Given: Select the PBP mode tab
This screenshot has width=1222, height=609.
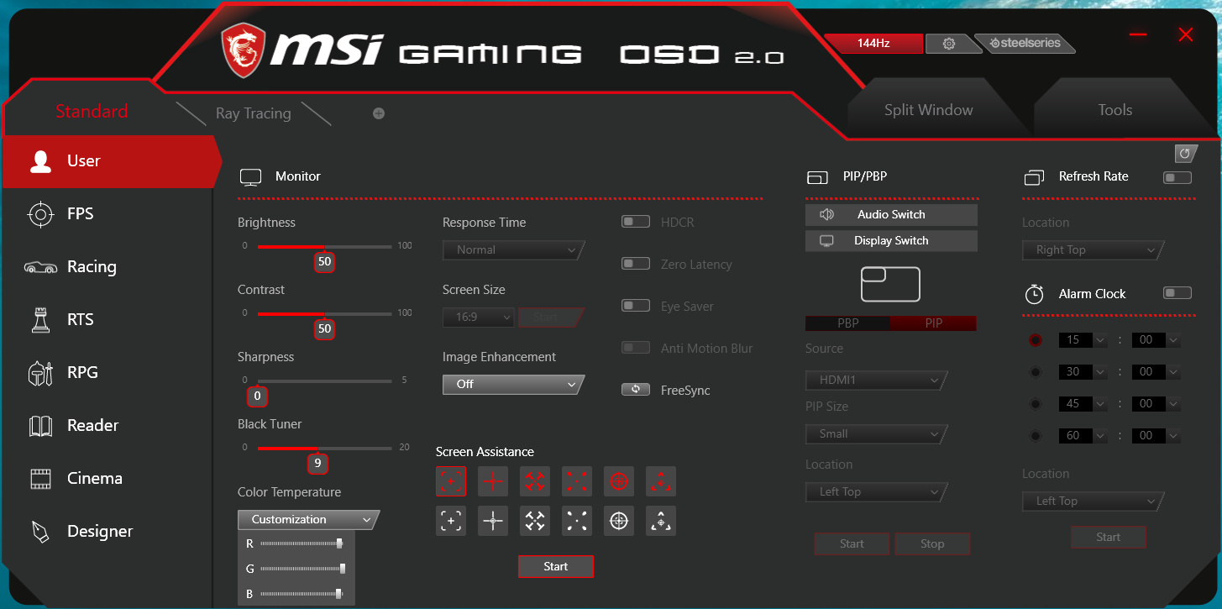Looking at the screenshot, I should (x=848, y=323).
